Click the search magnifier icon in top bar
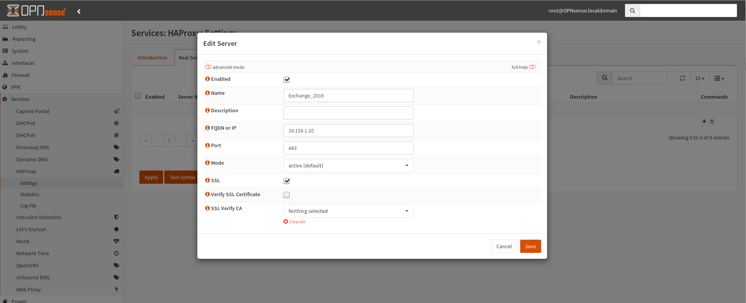The height and width of the screenshot is (303, 746). click(x=632, y=11)
